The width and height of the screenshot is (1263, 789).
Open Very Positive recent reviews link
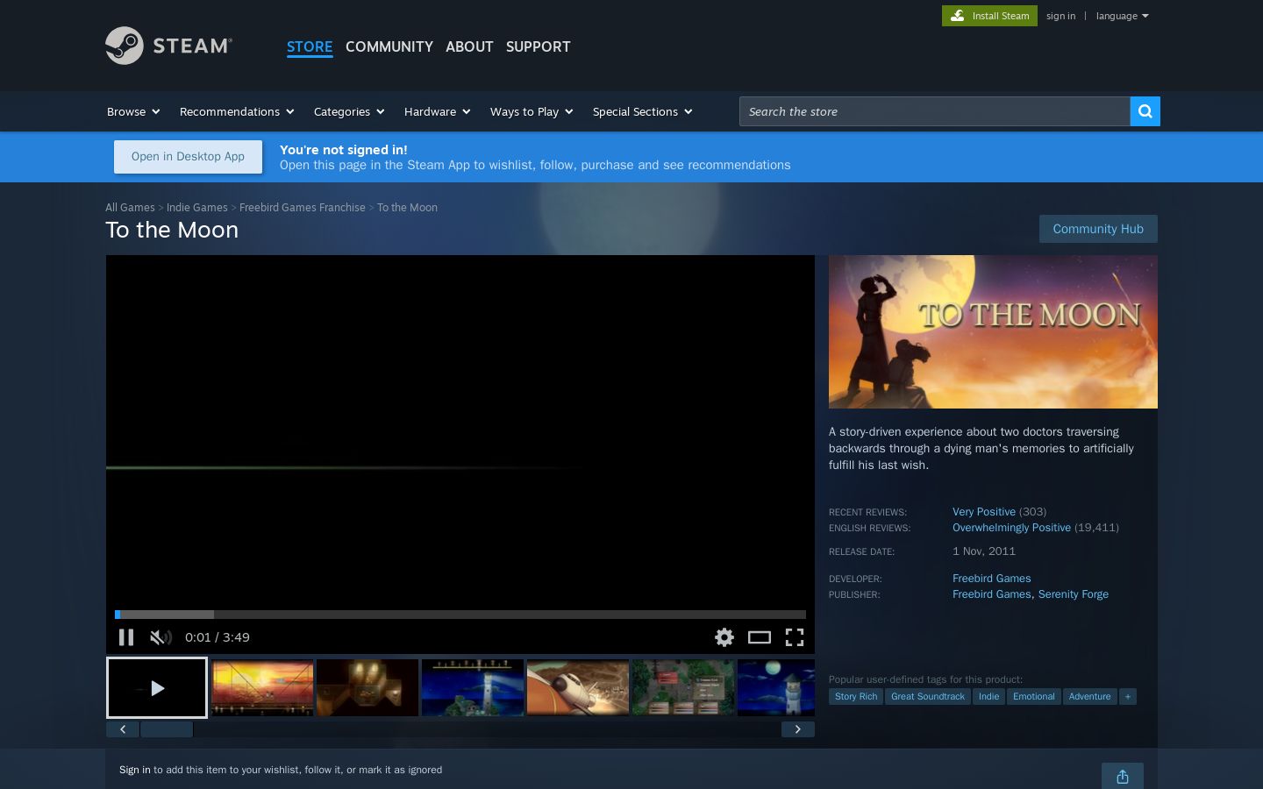pos(984,512)
